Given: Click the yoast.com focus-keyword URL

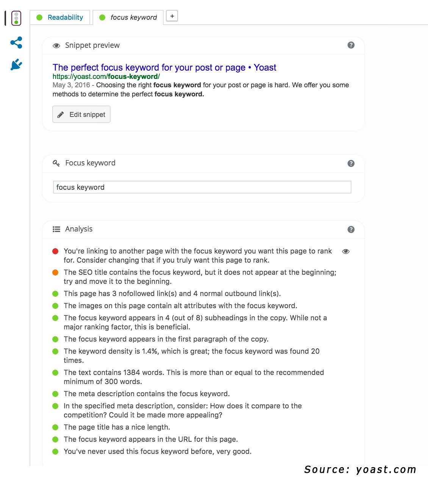Looking at the screenshot, I should coord(106,76).
